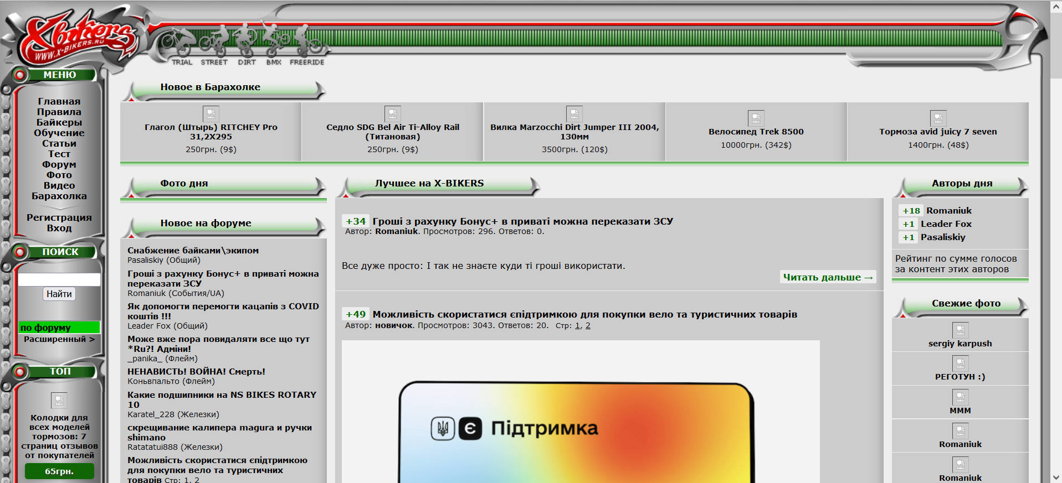Image resolution: width=1062 pixels, height=483 pixels.
Task: Open the avid juicy 7 brakes image
Action: [938, 118]
